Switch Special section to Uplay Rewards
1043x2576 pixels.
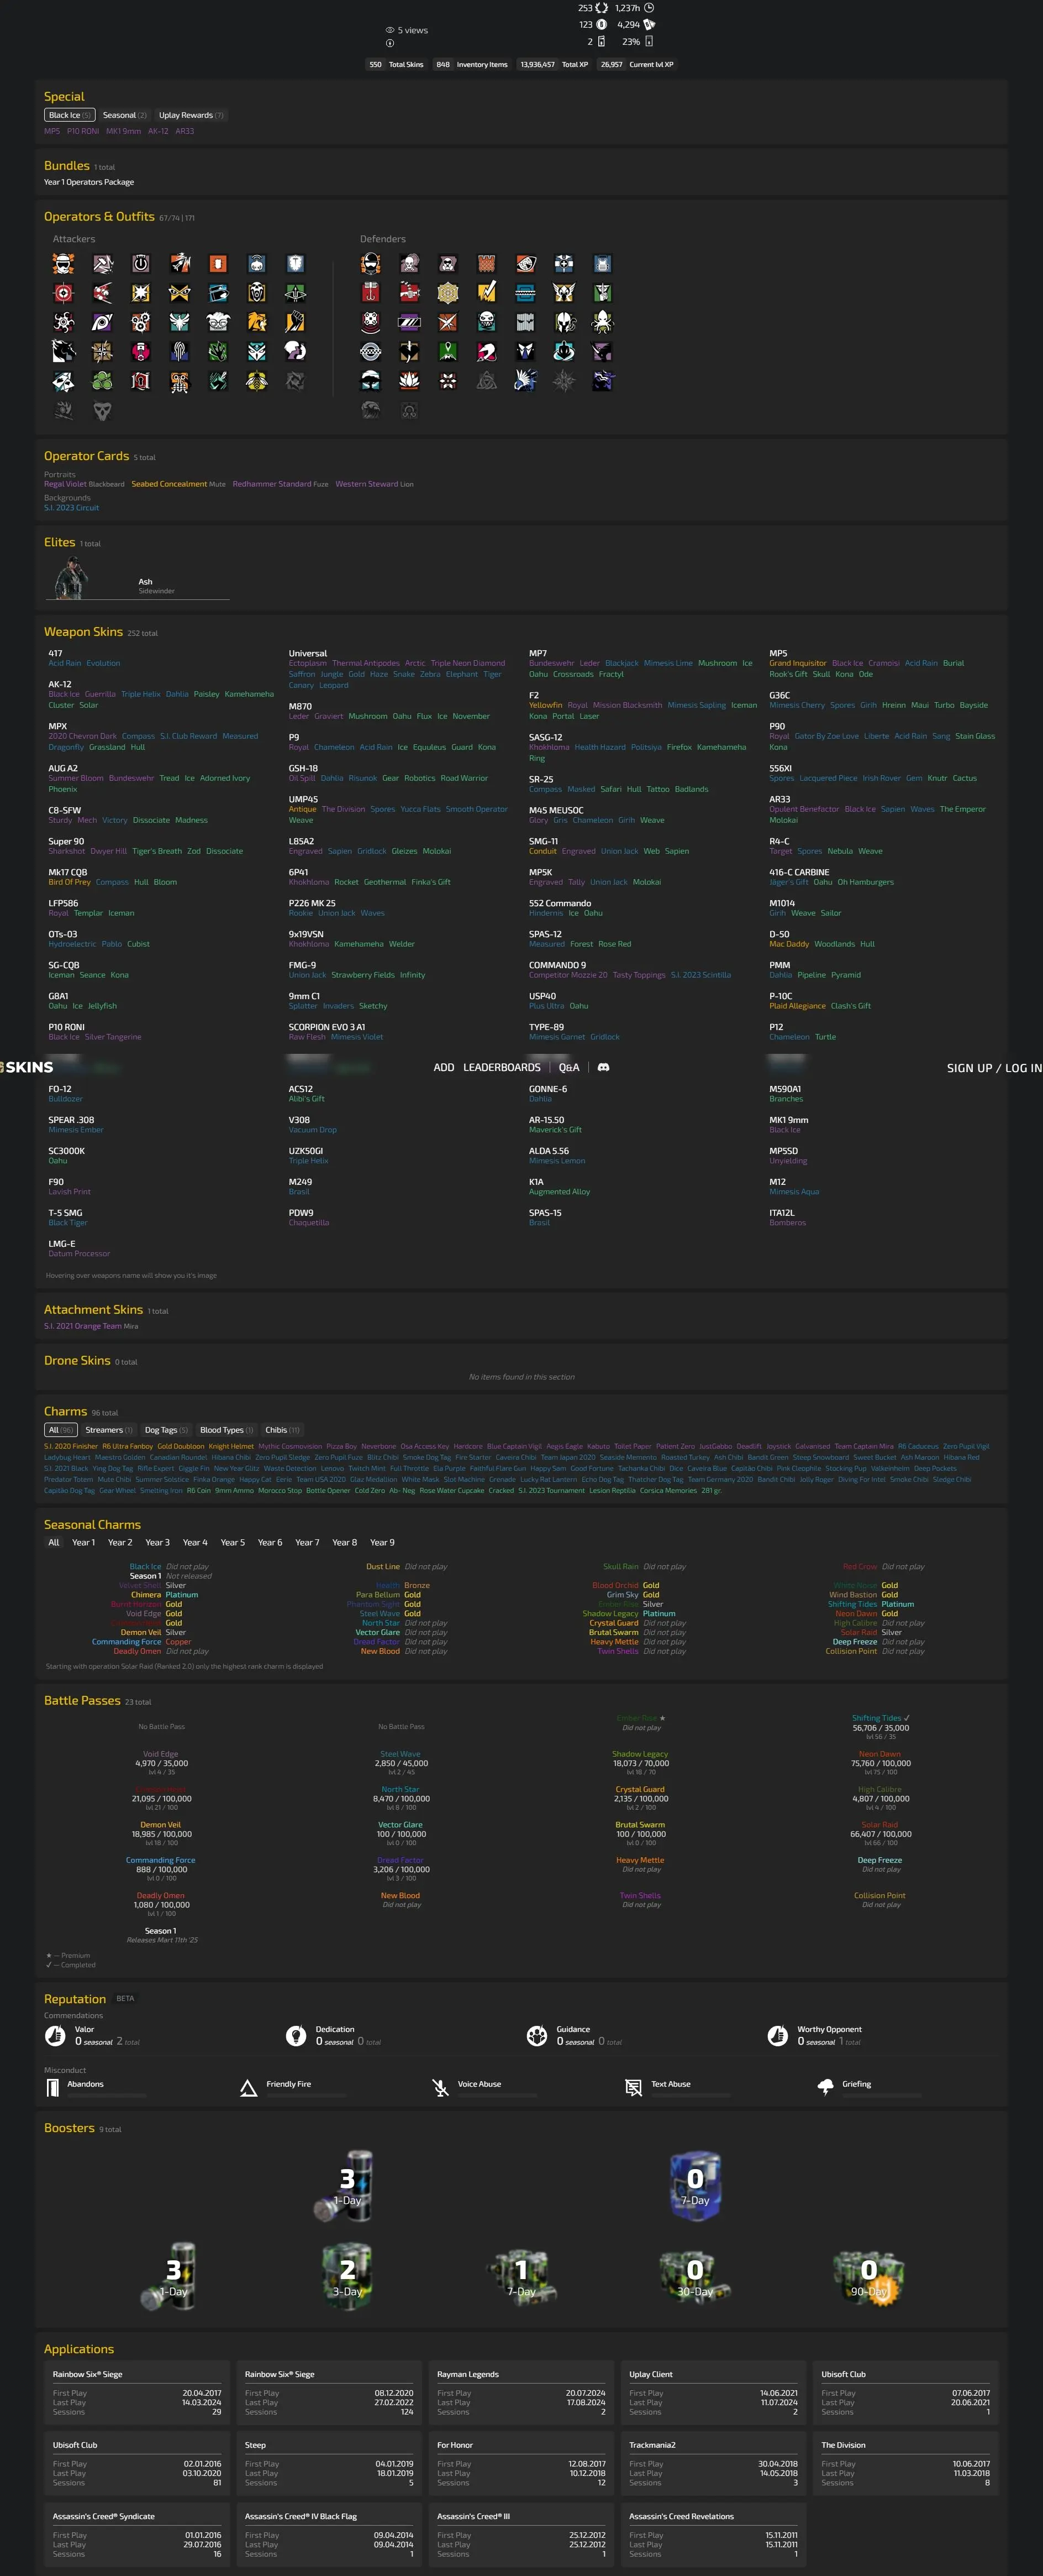coord(191,115)
